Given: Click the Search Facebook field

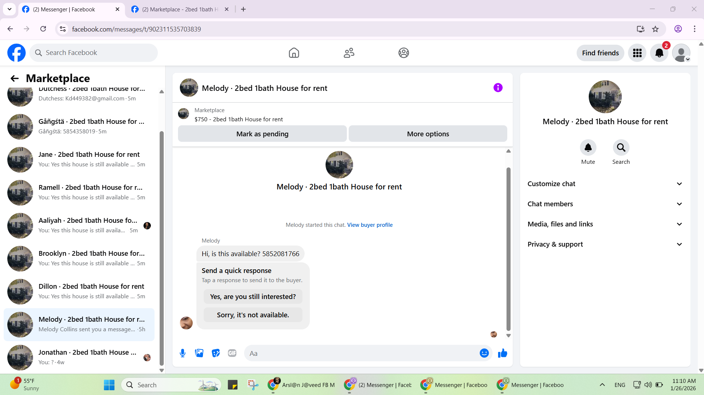Looking at the screenshot, I should (x=94, y=53).
